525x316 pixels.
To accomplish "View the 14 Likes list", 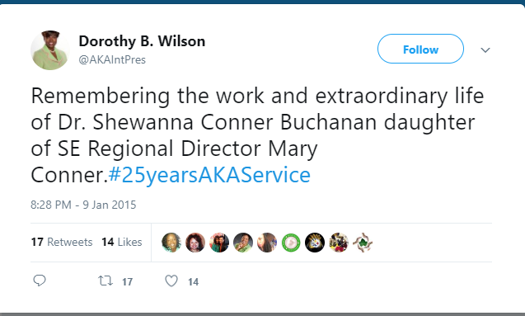I will click(x=122, y=242).
